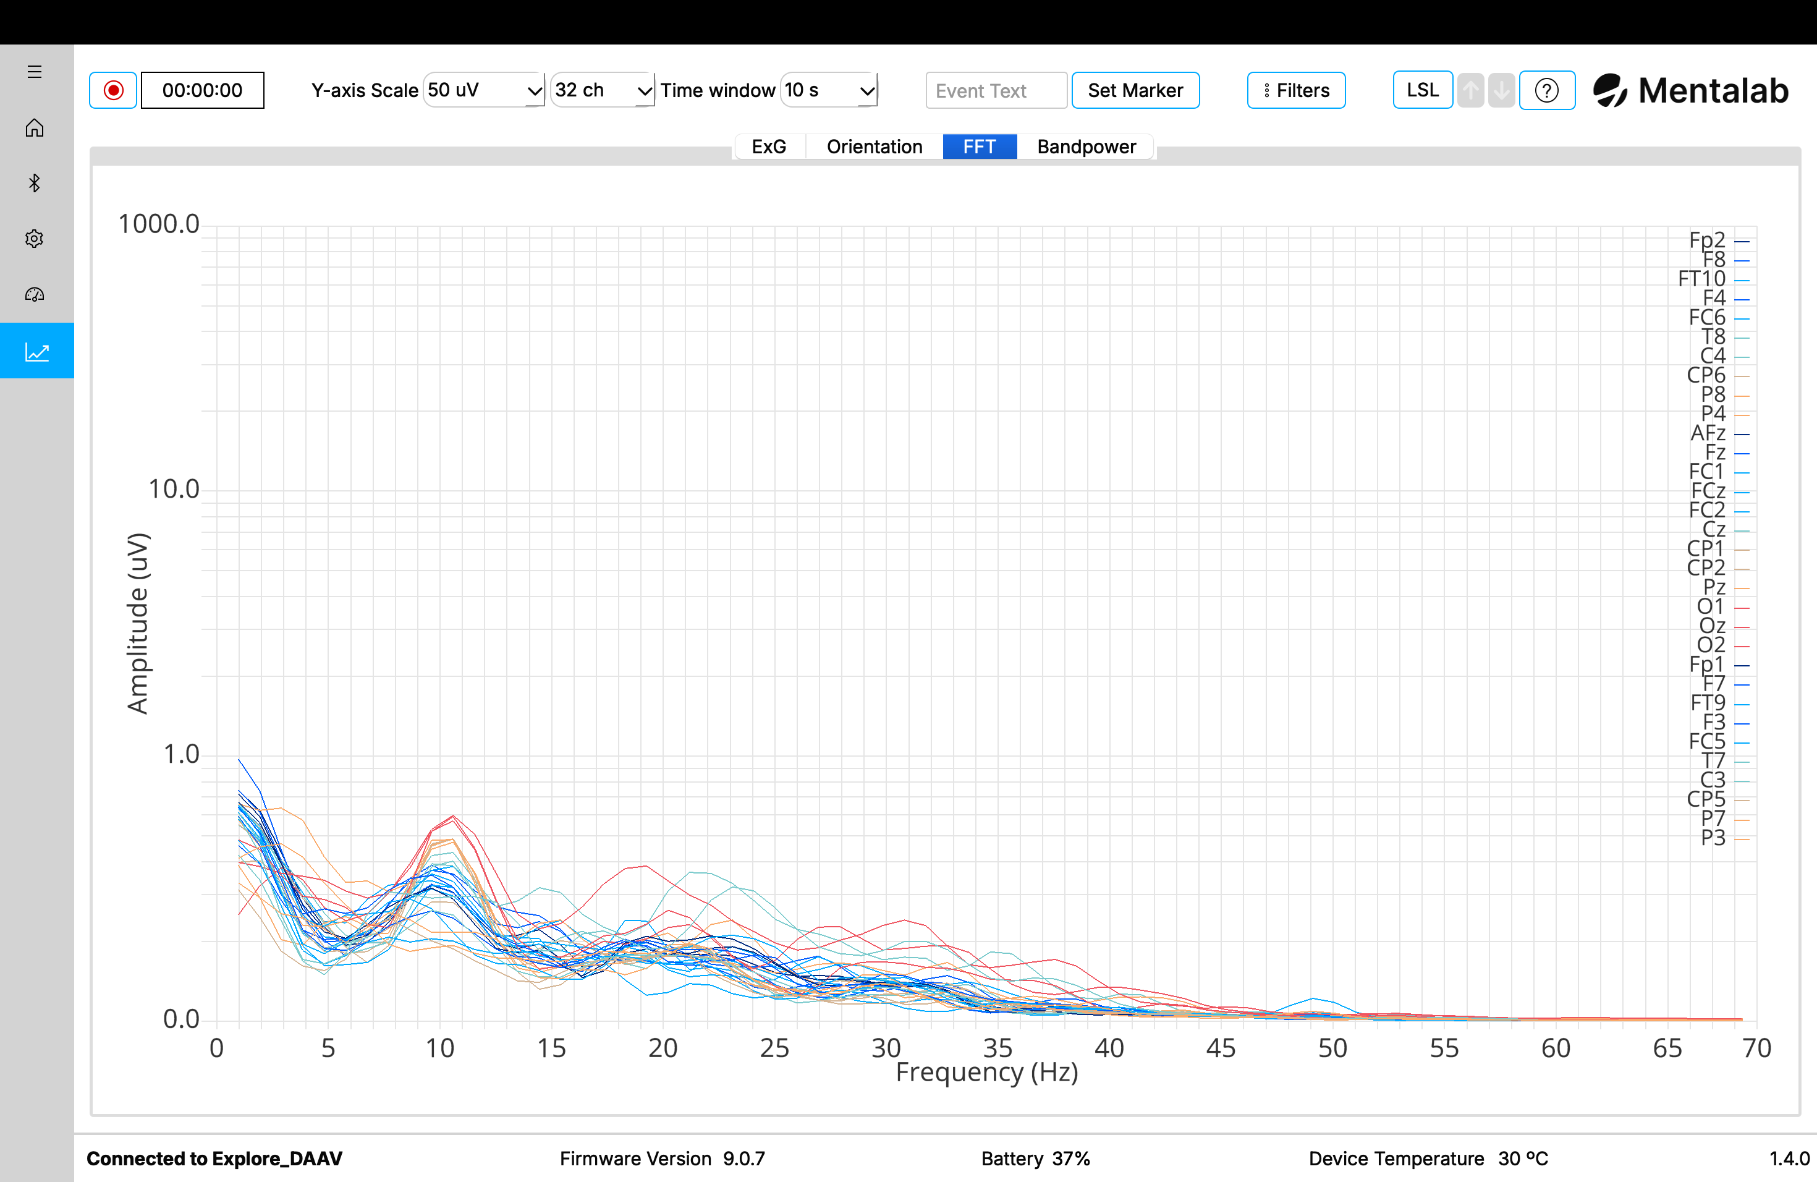Open the settings gear page
Screen dimensions: 1817x1182
(35, 239)
